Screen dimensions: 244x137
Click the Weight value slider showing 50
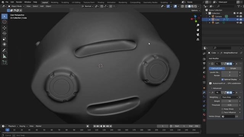click(x=230, y=101)
